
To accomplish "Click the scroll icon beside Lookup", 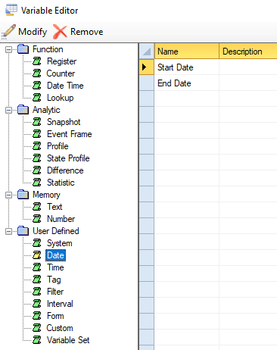I will pos(37,98).
